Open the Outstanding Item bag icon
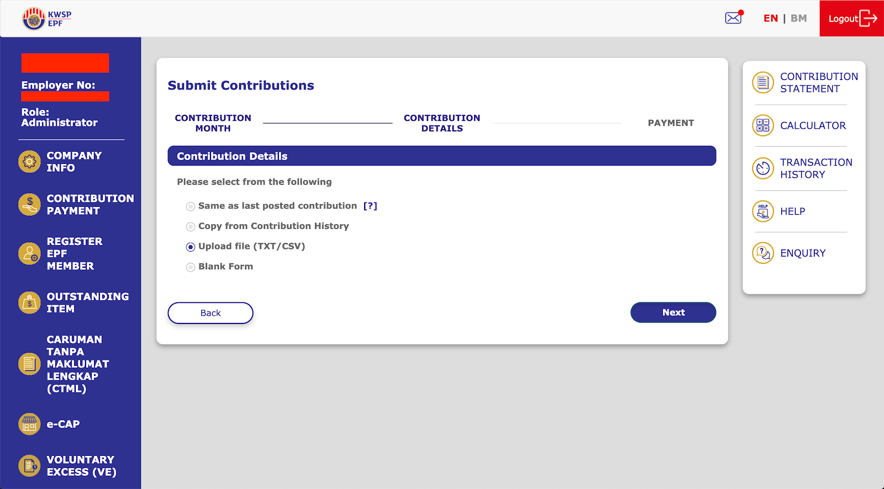Image resolution: width=884 pixels, height=489 pixels. [29, 302]
